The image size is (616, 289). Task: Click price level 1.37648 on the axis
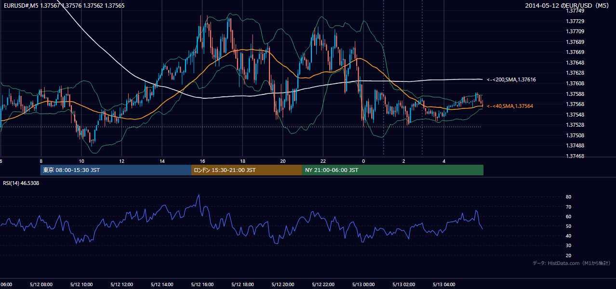[576, 63]
